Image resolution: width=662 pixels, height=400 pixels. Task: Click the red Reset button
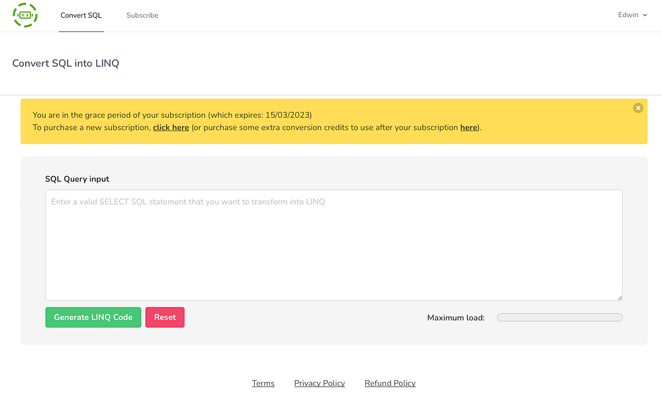pos(165,317)
